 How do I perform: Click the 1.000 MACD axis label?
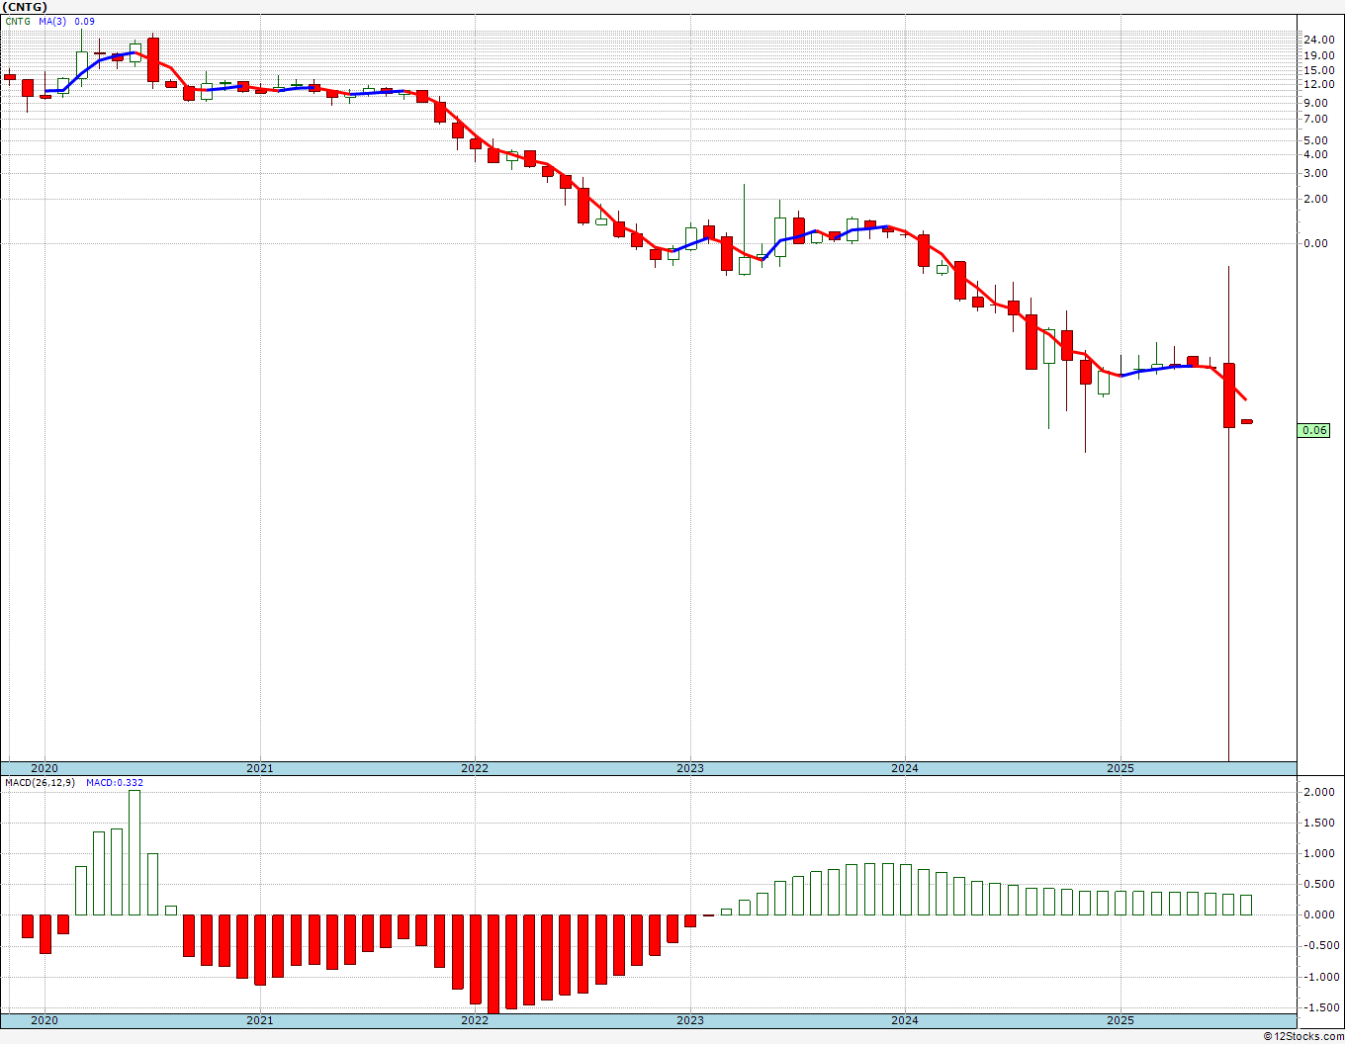tap(1319, 853)
